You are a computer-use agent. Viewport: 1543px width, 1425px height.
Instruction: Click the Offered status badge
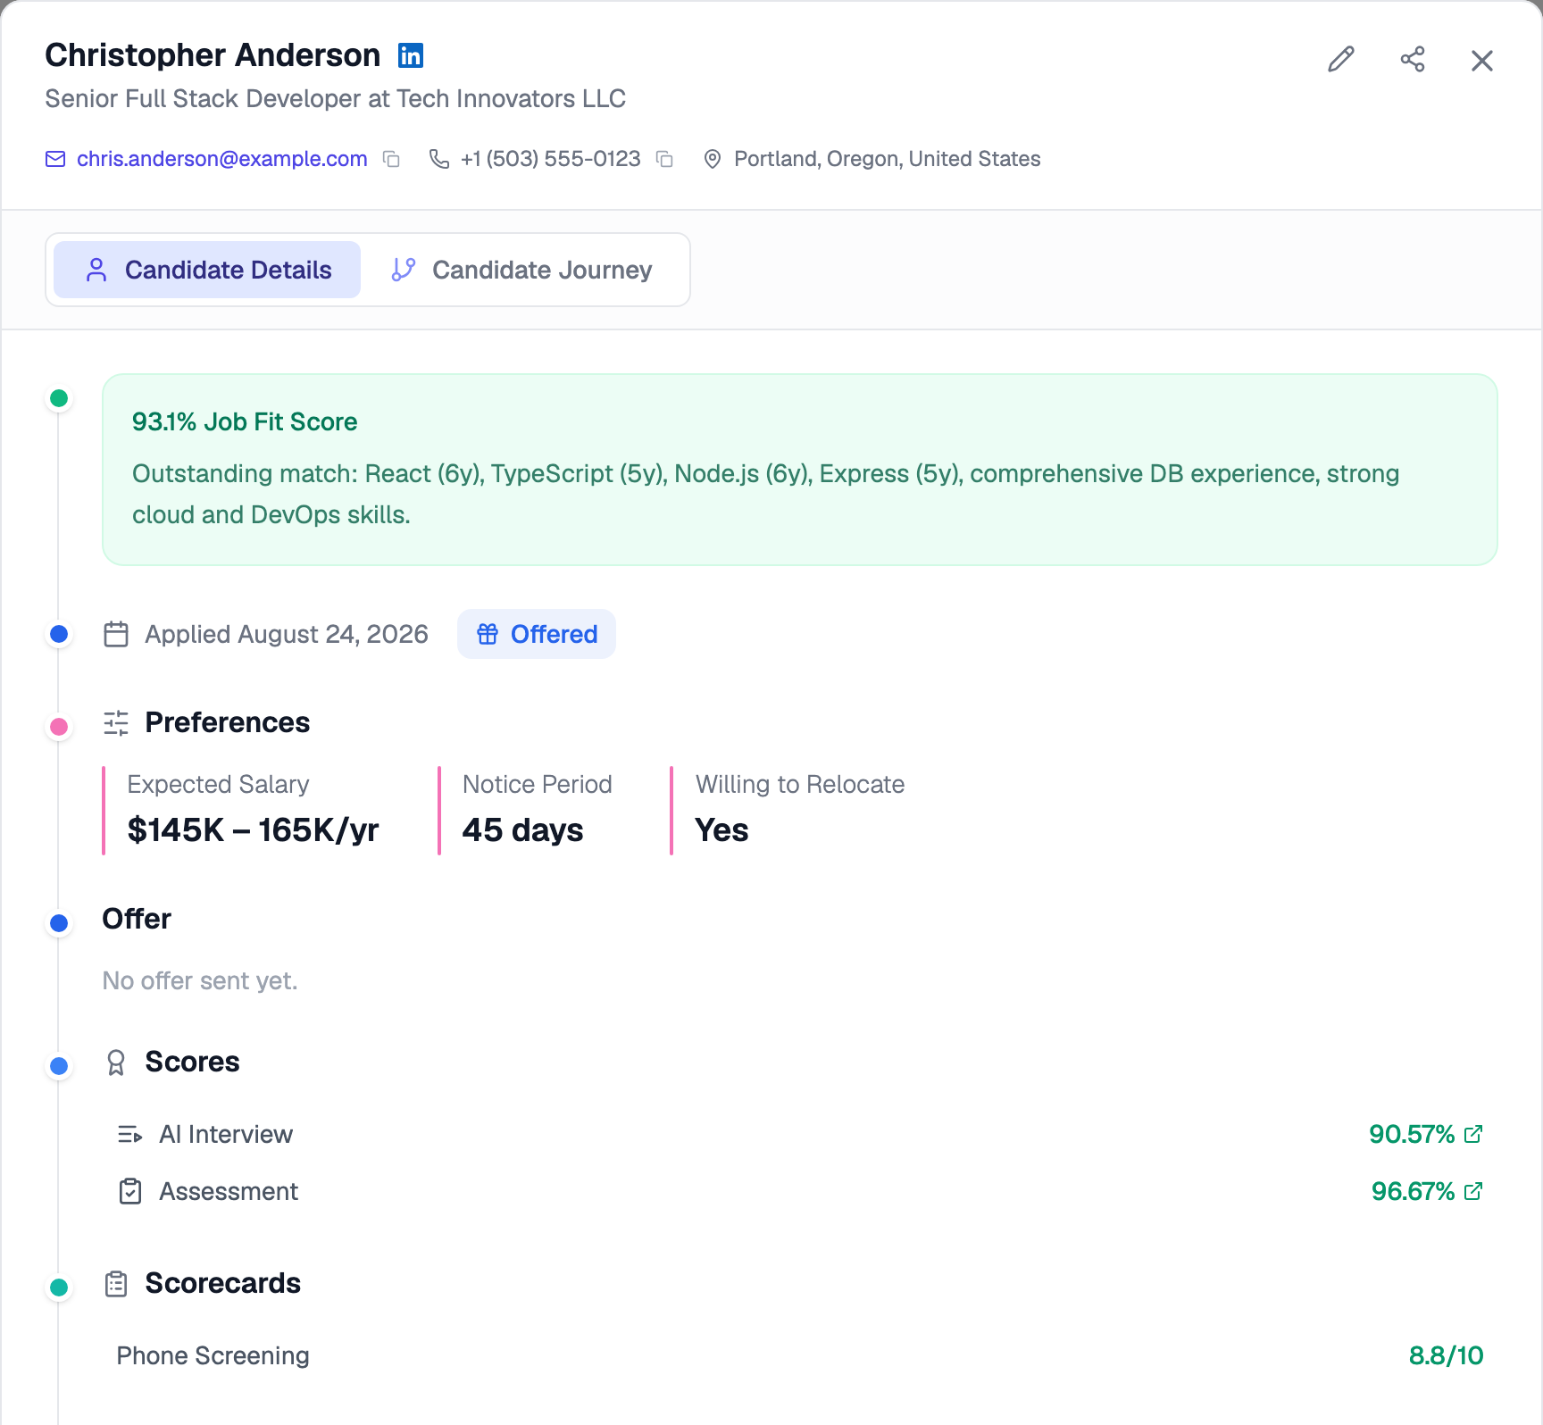point(537,634)
